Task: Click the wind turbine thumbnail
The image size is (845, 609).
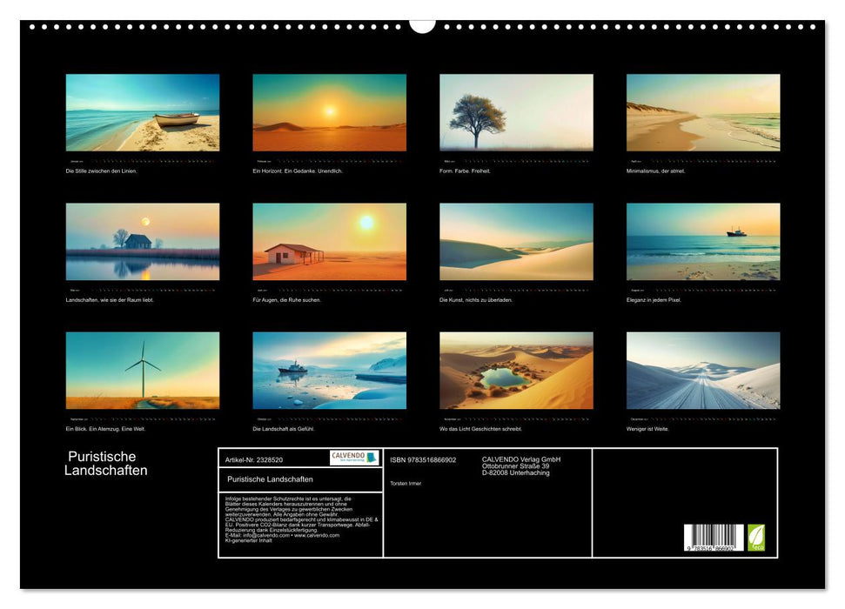Action: (142, 371)
